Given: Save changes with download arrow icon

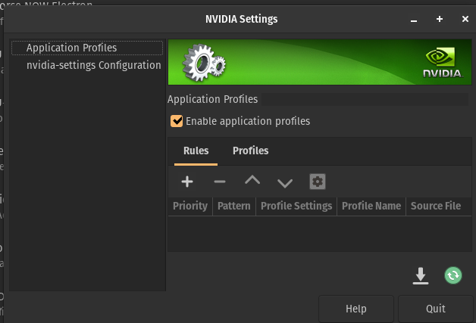Looking at the screenshot, I should tap(421, 275).
